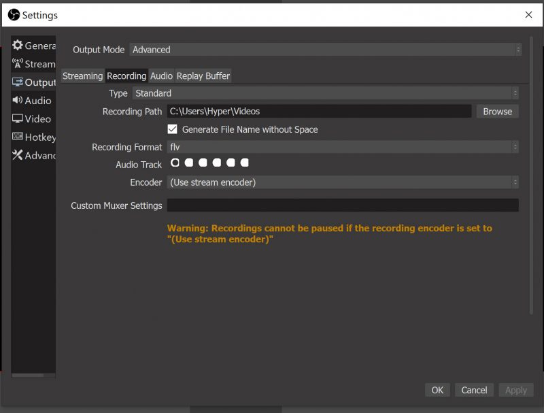The image size is (544, 413).
Task: Open the Audio settings speaker icon
Action: [x=18, y=100]
